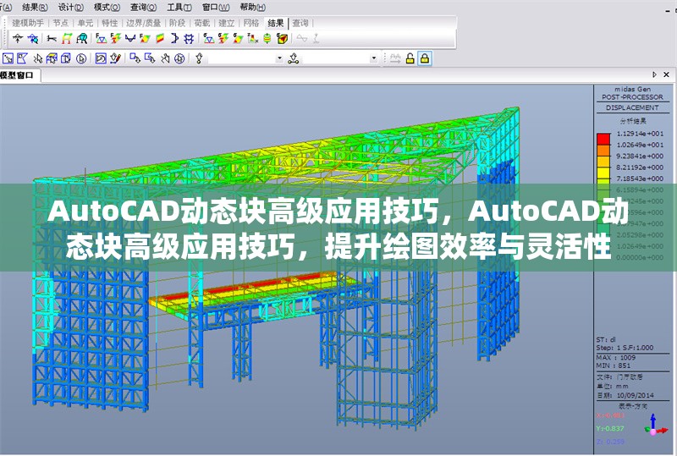The image size is (677, 456).
Task: Click the stress icon marked with an x
Action: tap(252, 38)
